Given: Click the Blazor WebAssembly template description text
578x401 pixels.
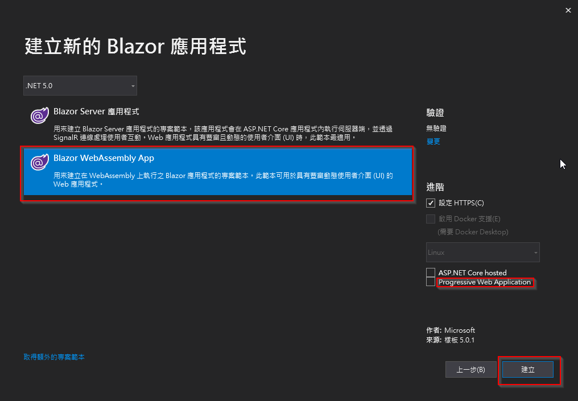Looking at the screenshot, I should pos(223,180).
